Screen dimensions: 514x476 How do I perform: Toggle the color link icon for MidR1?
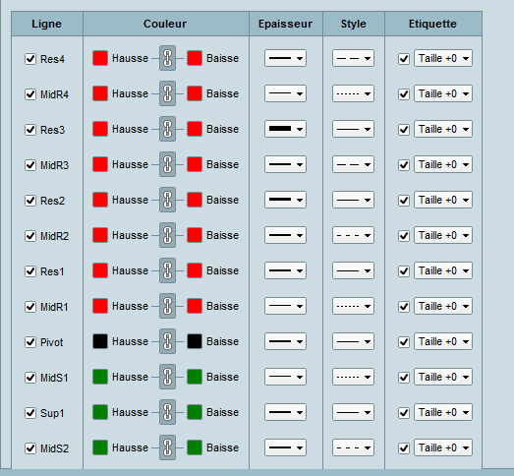tap(167, 306)
